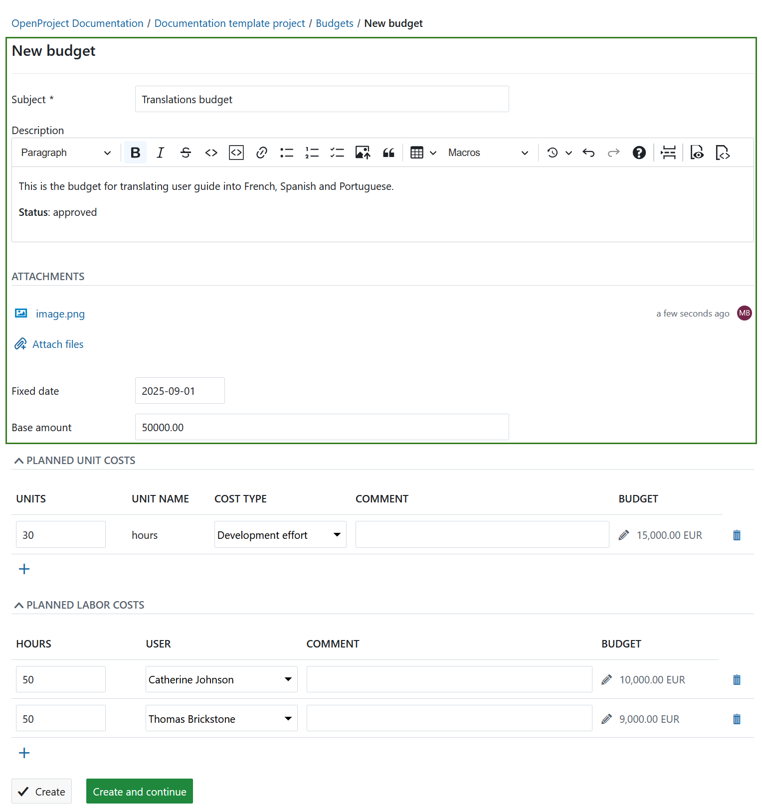Upload image via toolbar icon
Screen dimensions: 762x809
click(363, 153)
